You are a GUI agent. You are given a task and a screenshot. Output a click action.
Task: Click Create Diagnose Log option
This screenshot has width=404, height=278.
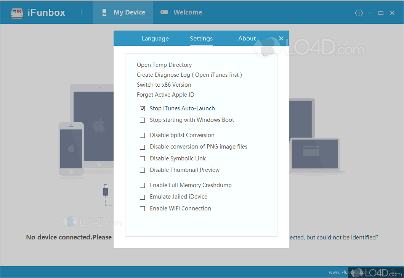189,75
